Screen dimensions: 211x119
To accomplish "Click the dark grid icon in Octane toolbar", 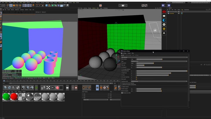I will [61, 88].
